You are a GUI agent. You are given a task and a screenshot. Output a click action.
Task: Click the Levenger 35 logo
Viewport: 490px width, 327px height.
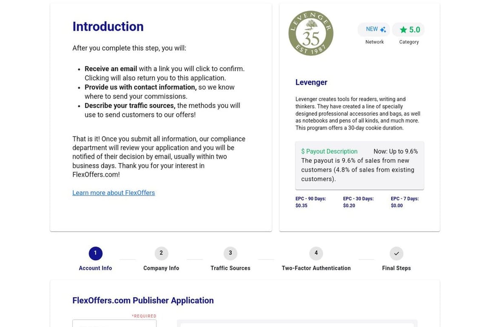(311, 33)
